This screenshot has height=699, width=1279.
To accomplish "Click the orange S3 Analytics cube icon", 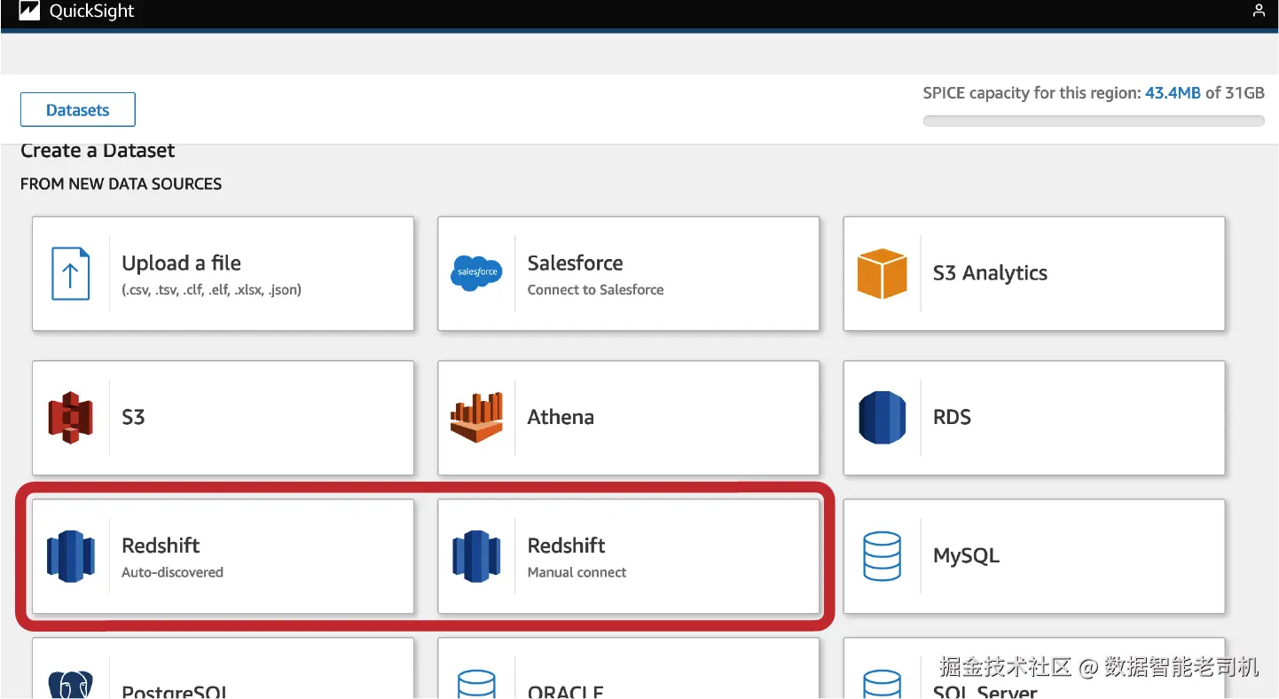I will [x=882, y=273].
